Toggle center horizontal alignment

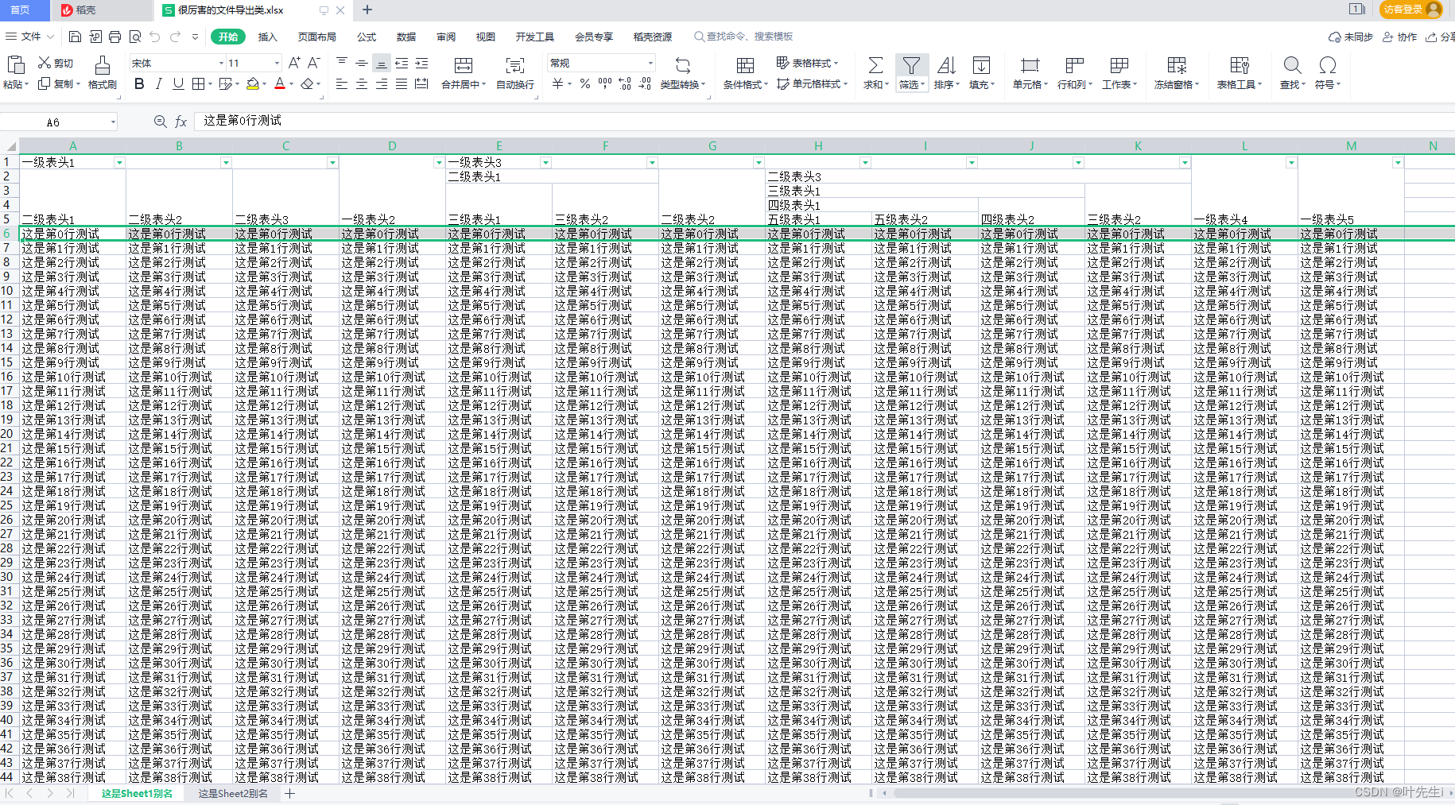point(362,84)
